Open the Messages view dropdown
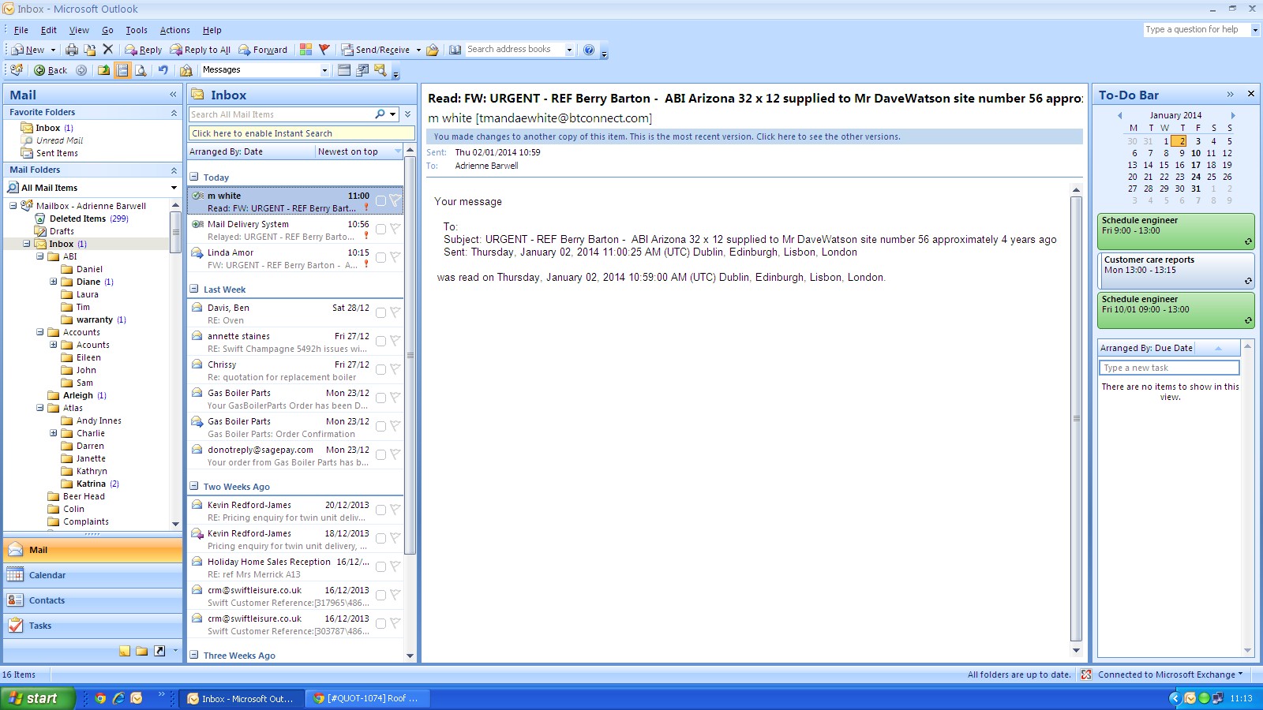Image resolution: width=1263 pixels, height=710 pixels. [x=324, y=70]
